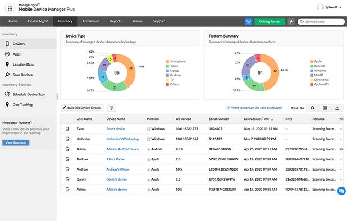
Task: Open the chat support bubble
Action: tap(341, 191)
